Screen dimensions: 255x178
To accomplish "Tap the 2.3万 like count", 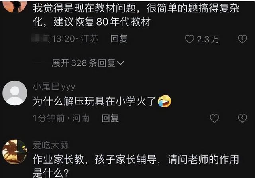I will click(x=208, y=39).
